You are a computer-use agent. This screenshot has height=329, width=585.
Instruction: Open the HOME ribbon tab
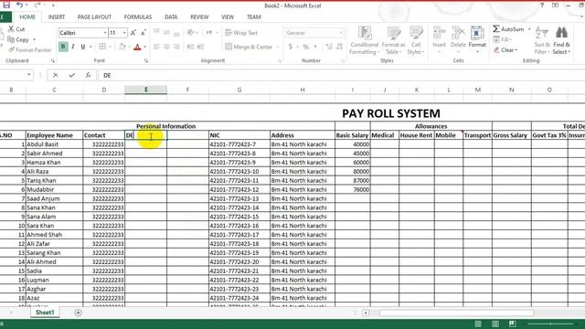pos(27,17)
